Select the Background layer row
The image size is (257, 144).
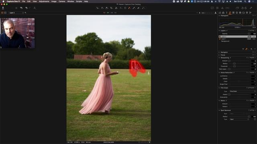pos(237,41)
